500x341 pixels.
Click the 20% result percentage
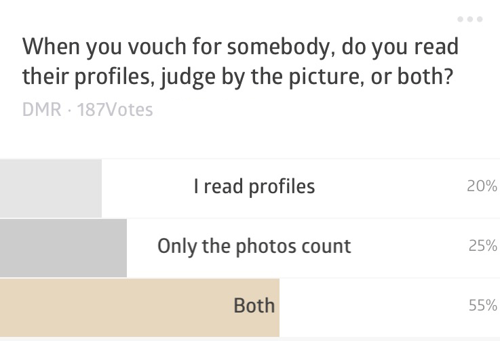(x=482, y=186)
